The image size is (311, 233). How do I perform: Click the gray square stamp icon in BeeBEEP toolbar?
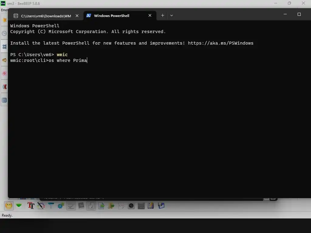tap(81, 206)
